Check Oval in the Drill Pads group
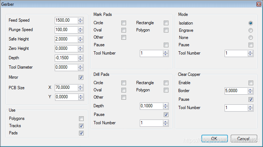The width and height of the screenshot is (263, 147). (x=124, y=90)
